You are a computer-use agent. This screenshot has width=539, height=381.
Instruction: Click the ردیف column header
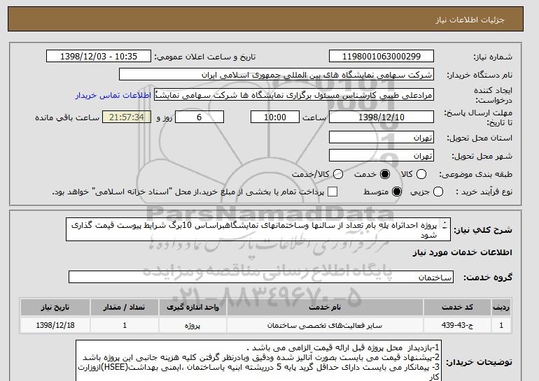point(501,307)
